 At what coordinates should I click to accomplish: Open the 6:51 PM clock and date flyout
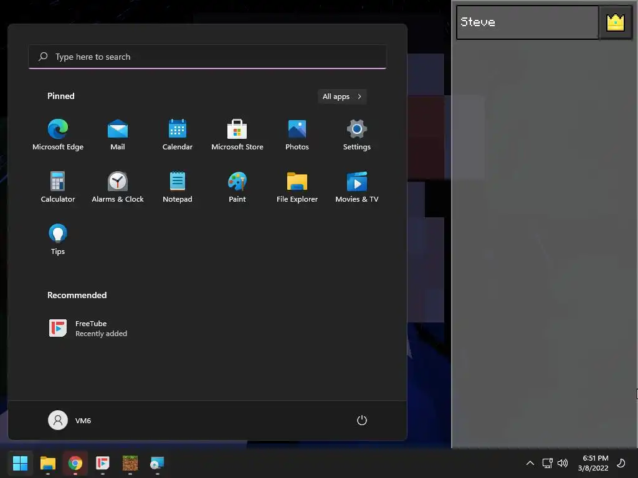[593, 463]
